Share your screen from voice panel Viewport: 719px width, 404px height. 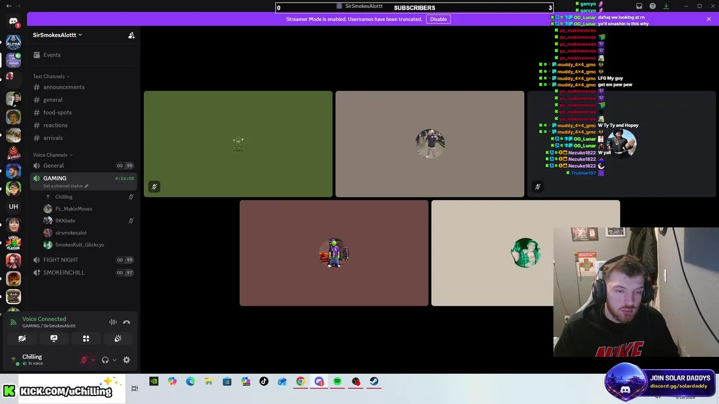pos(54,338)
